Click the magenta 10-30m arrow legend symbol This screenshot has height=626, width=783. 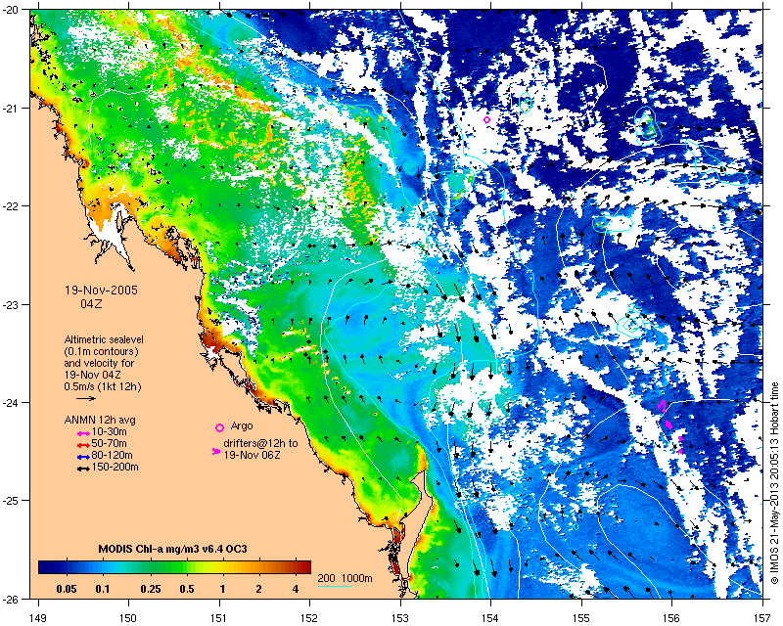click(x=83, y=432)
